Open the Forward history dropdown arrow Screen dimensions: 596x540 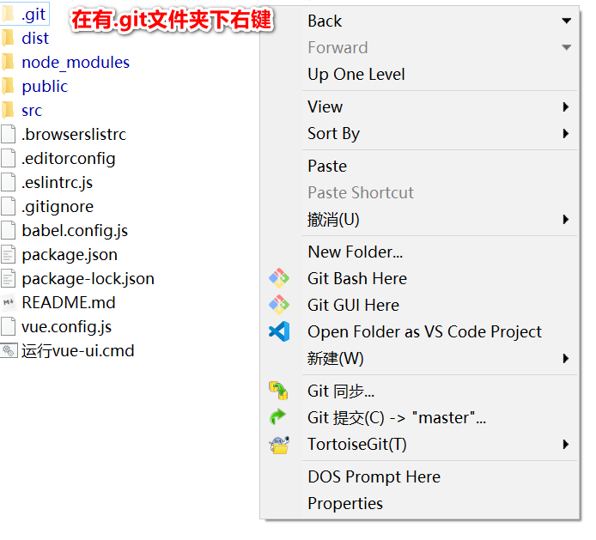[x=566, y=47]
